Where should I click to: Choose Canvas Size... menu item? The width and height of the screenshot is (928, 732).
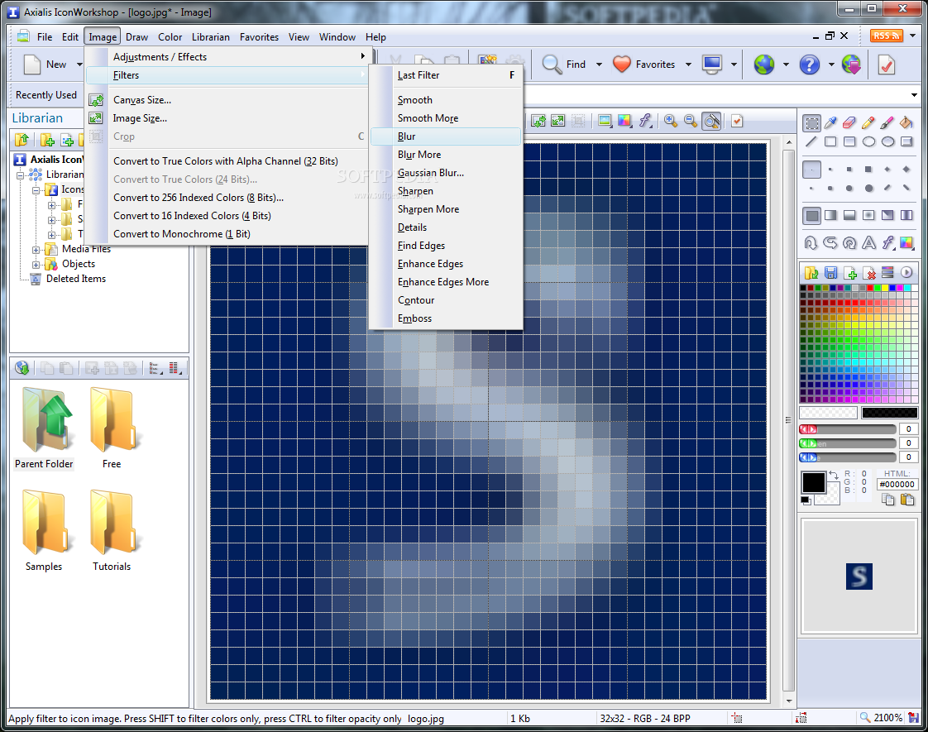228,100
